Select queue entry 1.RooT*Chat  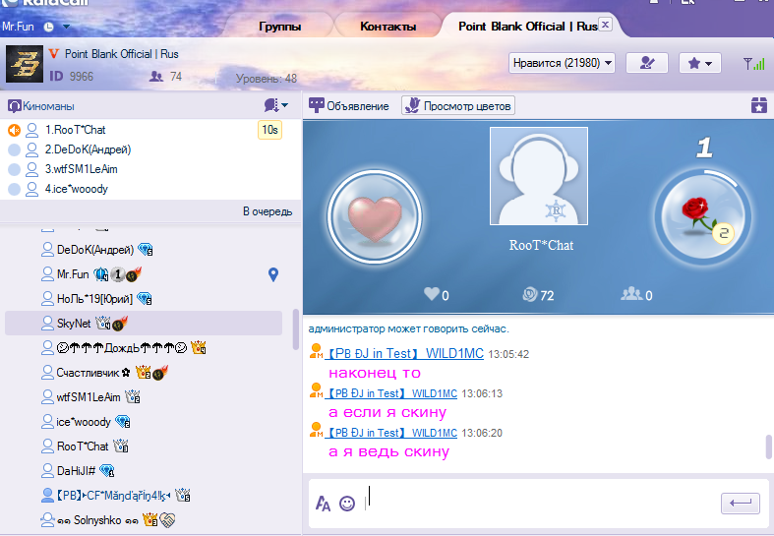click(150, 130)
